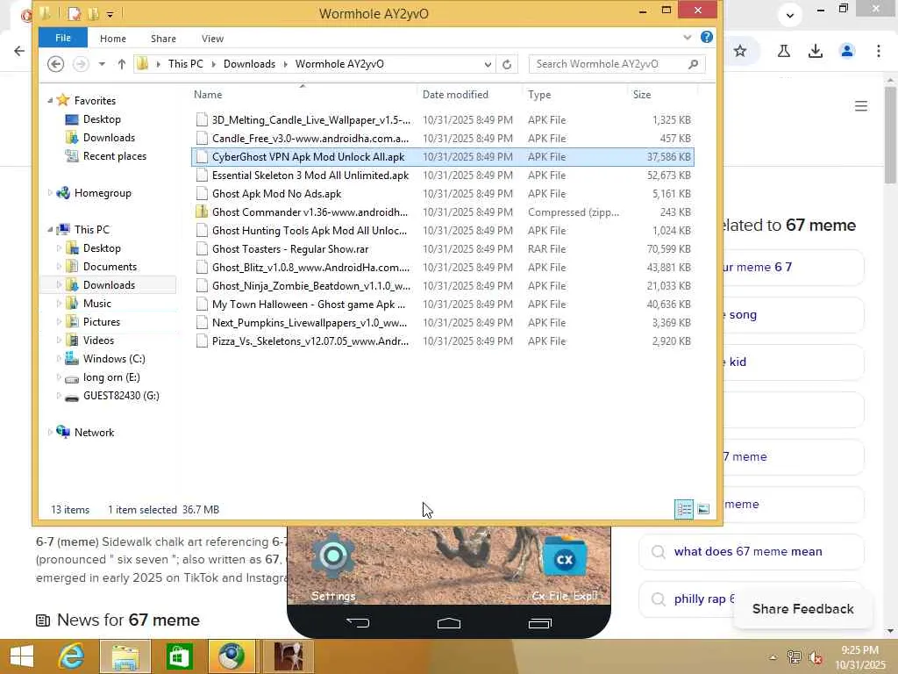Open 'what does 67 meme mean' suggestion

(752, 551)
